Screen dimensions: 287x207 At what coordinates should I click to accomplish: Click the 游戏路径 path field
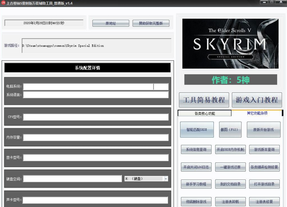click(97, 46)
